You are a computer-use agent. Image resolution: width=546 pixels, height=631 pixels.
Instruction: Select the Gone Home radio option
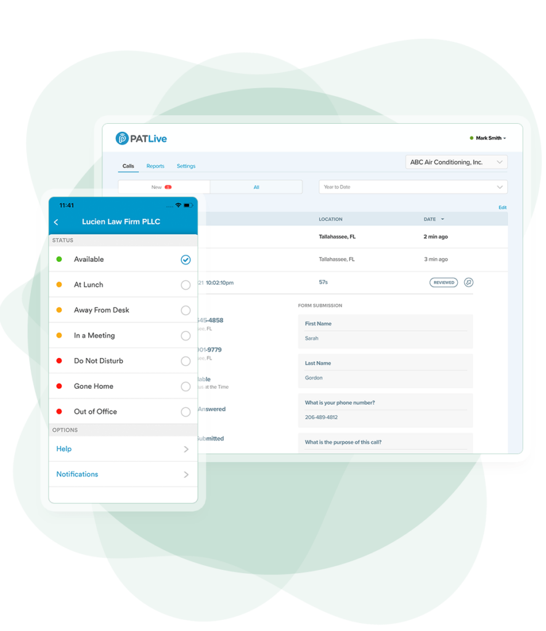pos(185,386)
